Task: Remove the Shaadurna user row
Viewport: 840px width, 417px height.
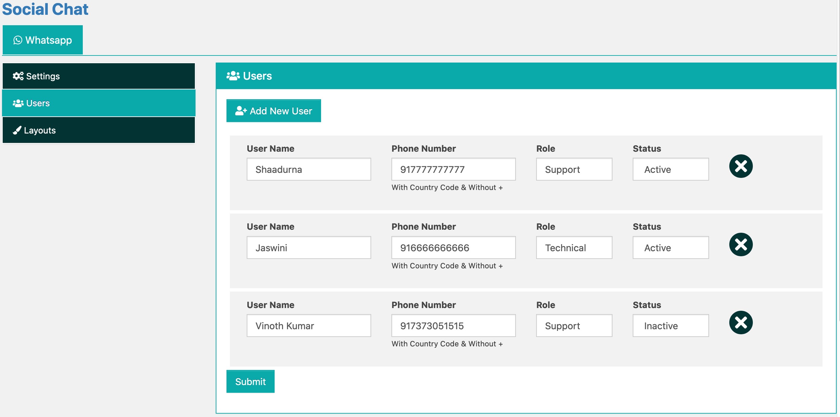Action: [x=741, y=166]
